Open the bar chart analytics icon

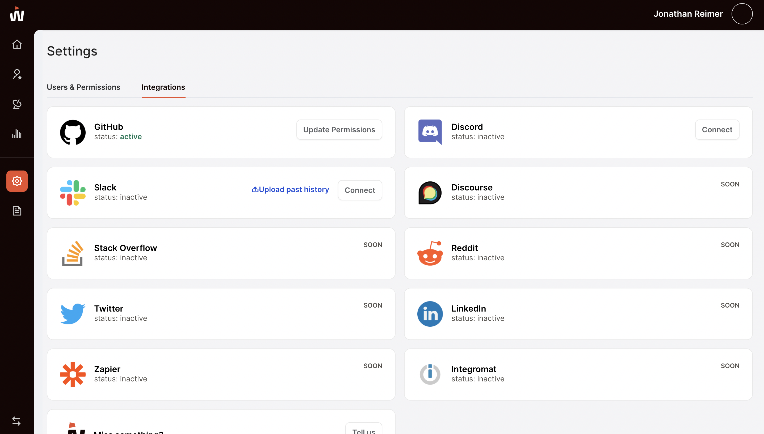coord(17,134)
